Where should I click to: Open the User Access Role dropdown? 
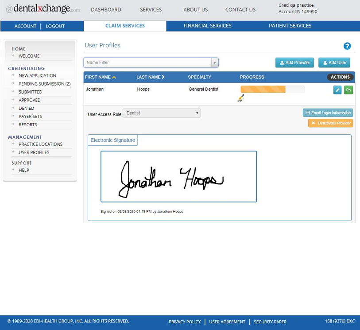[x=161, y=113]
